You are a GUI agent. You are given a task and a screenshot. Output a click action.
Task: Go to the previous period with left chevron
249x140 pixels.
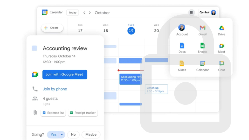click(x=84, y=13)
